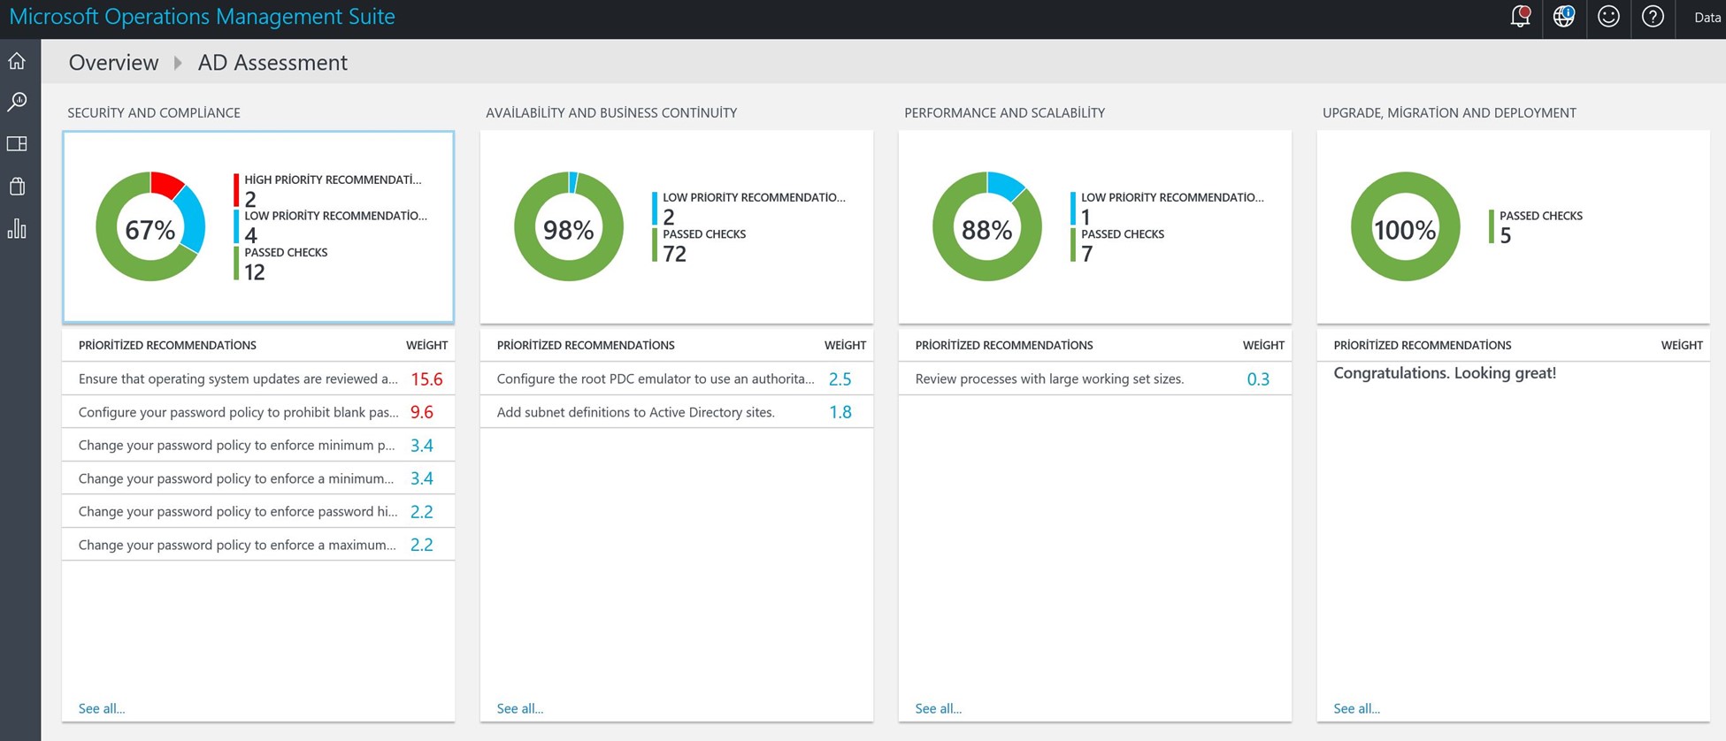Select the root PDC emulator recommendation
The width and height of the screenshot is (1726, 741).
pos(655,378)
